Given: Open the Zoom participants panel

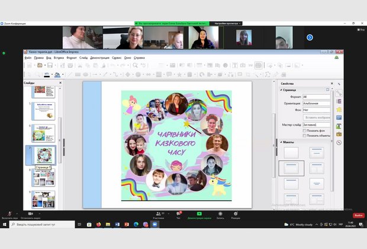Looking at the screenshot, I should (158, 215).
